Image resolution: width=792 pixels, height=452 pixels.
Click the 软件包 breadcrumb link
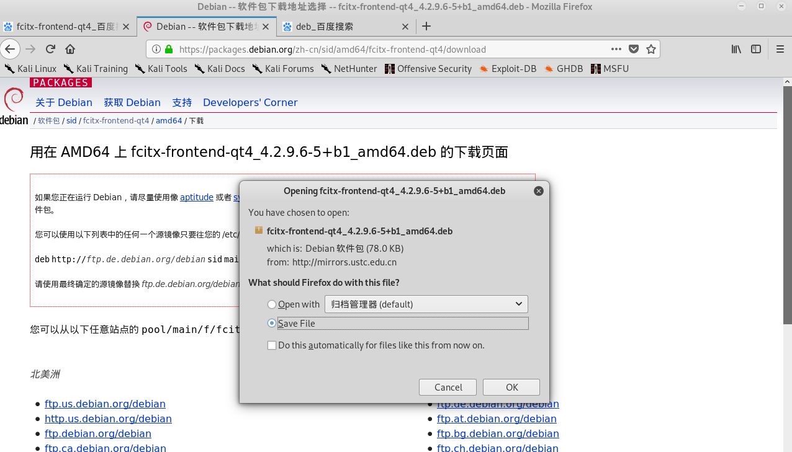point(48,121)
